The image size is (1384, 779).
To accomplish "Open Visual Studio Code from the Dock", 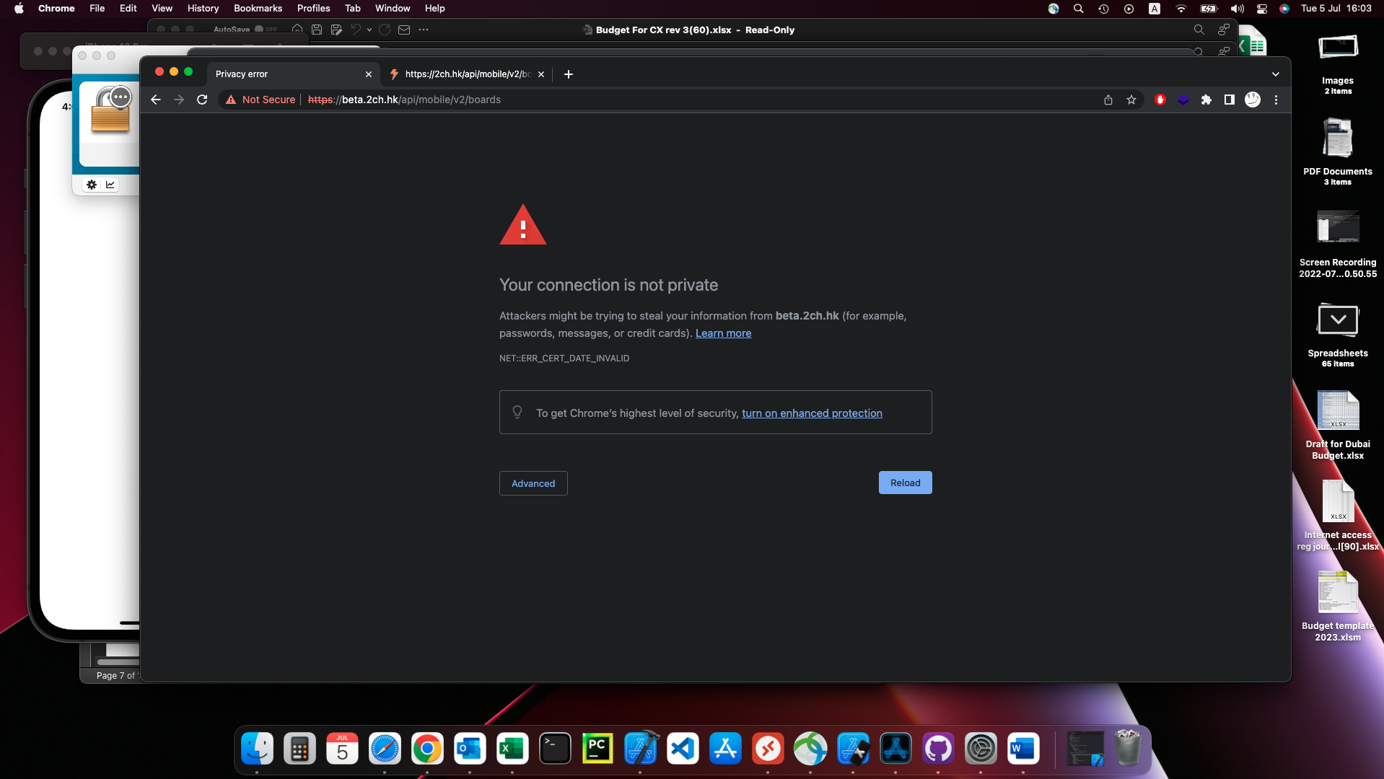I will tap(683, 749).
